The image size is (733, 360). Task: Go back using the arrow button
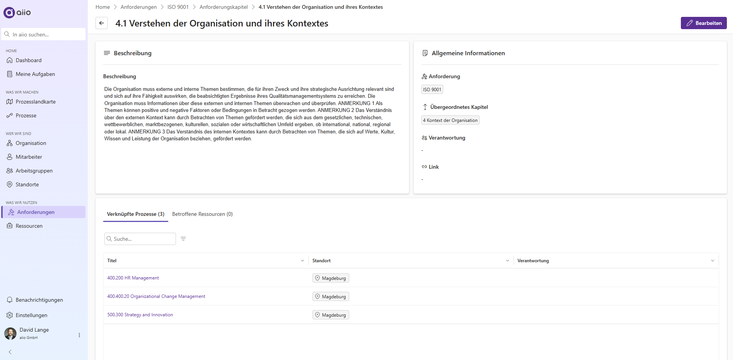[x=102, y=23]
